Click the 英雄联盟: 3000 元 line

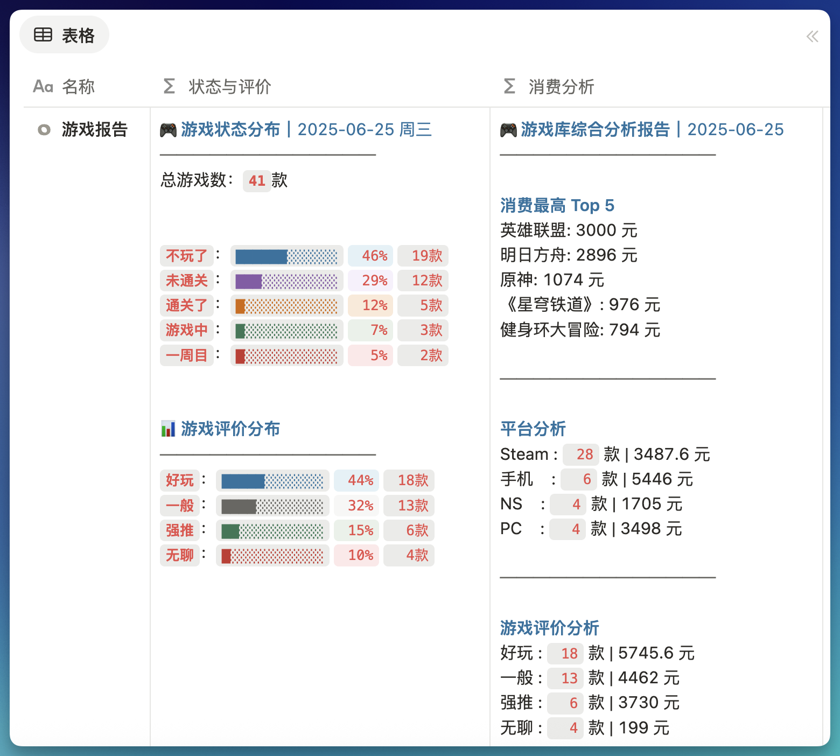tap(569, 230)
